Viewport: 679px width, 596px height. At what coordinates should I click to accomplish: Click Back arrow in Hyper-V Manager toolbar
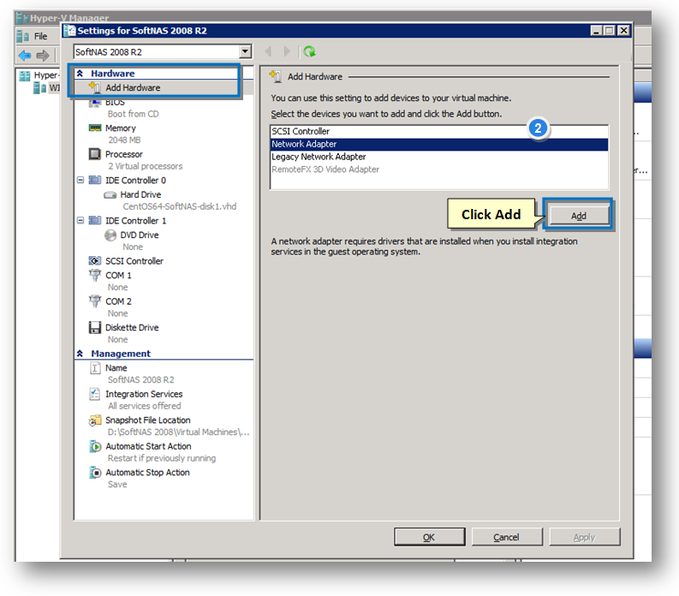pyautogui.click(x=25, y=56)
